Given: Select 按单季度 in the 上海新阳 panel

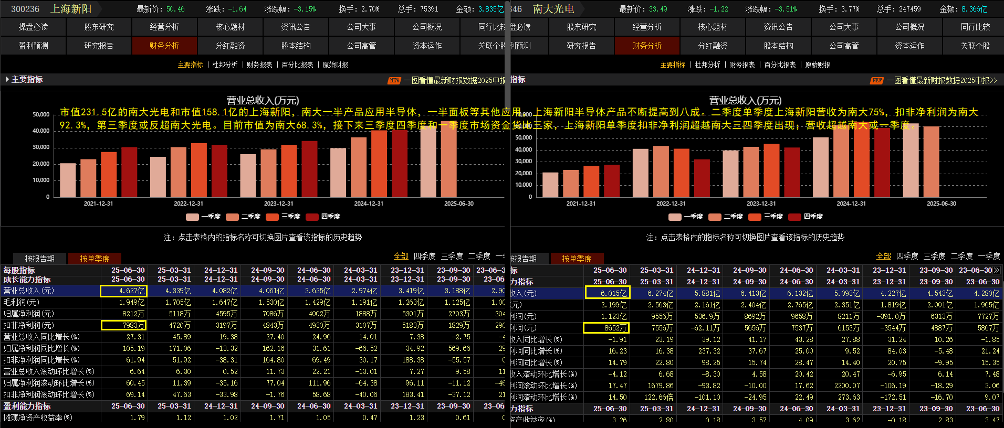Looking at the screenshot, I should tap(95, 259).
